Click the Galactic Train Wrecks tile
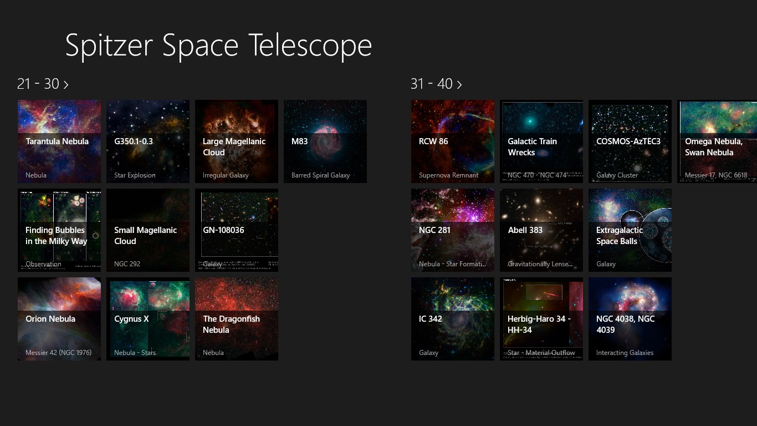 click(x=541, y=141)
